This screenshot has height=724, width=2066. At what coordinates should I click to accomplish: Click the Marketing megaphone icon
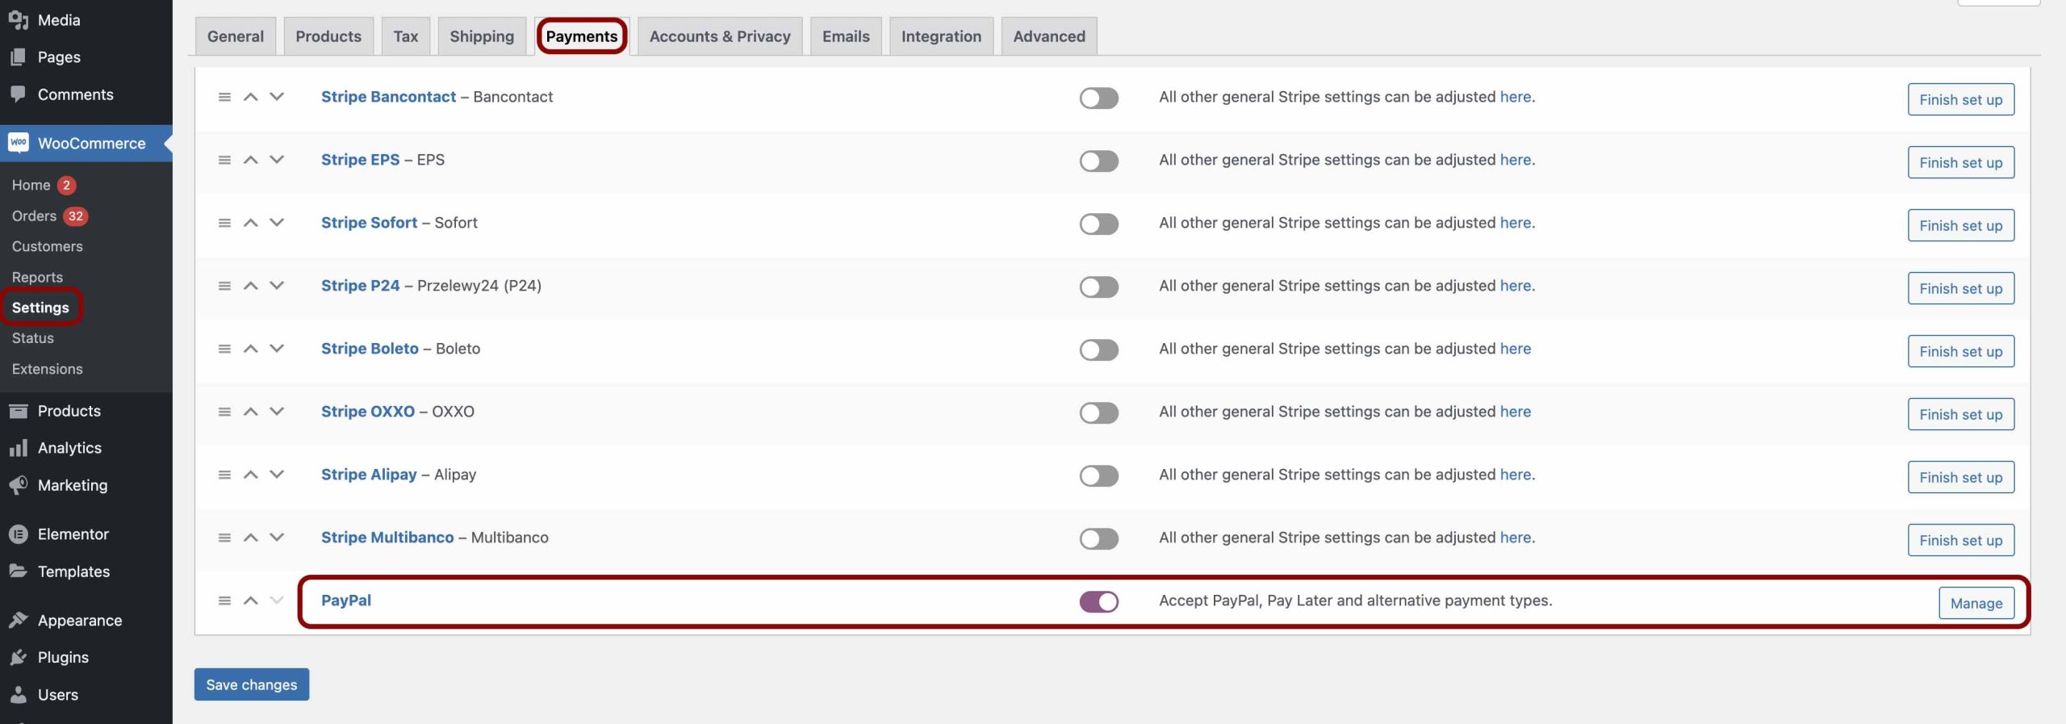18,485
